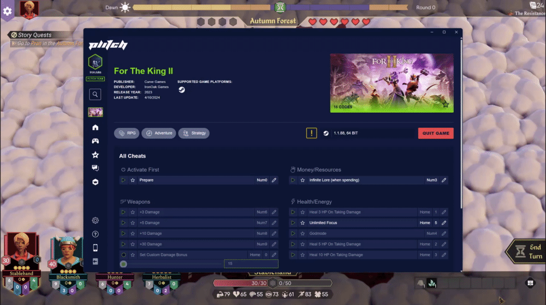Adjust the custom damage bonus slider handle

tap(123, 264)
